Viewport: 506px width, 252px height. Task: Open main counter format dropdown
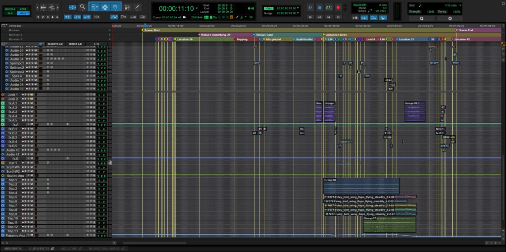(x=197, y=8)
